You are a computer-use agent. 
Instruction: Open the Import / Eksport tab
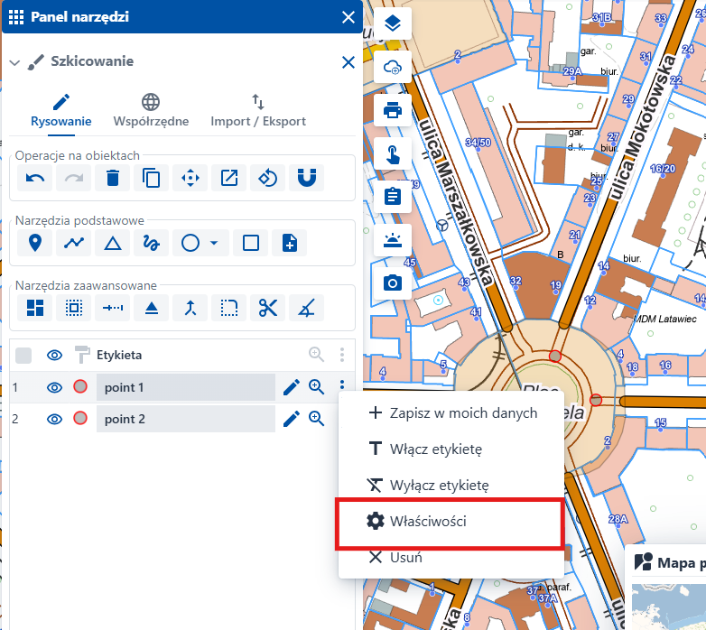258,111
